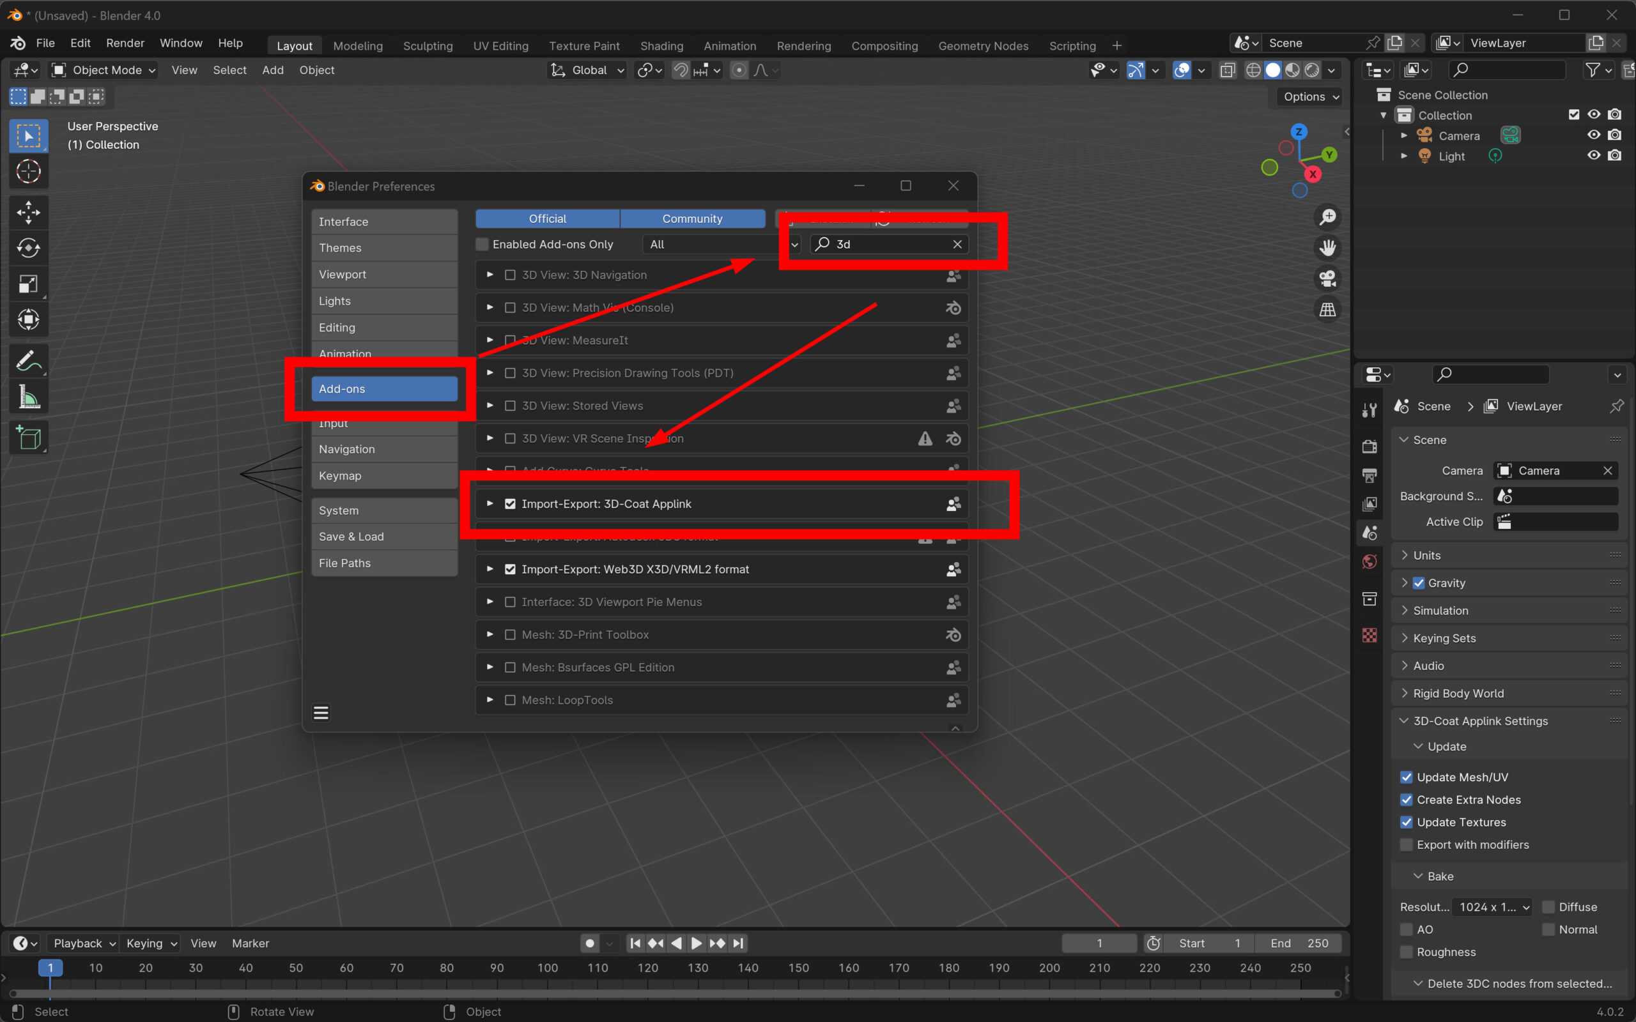Toggle the Community add-ons filter
1636x1022 pixels.
point(691,218)
